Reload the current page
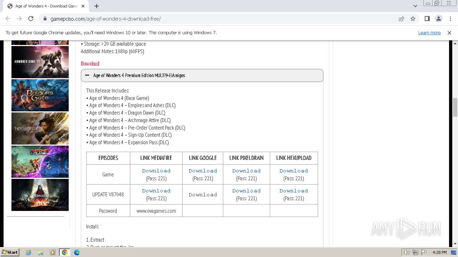 [x=31, y=19]
